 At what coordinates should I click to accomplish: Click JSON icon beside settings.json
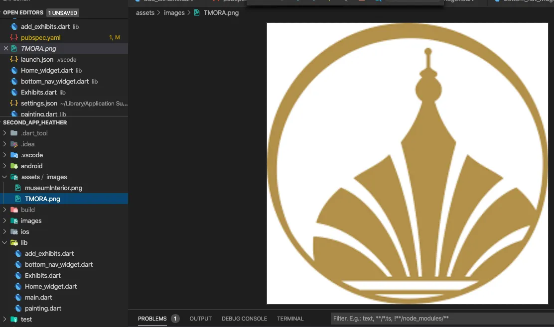14,103
